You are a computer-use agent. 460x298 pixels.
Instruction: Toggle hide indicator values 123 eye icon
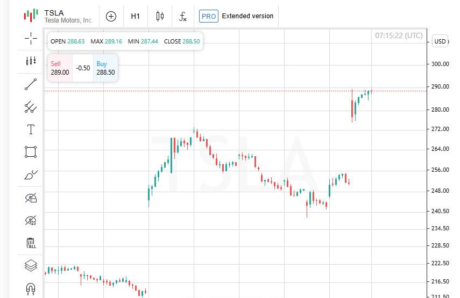pos(31,221)
